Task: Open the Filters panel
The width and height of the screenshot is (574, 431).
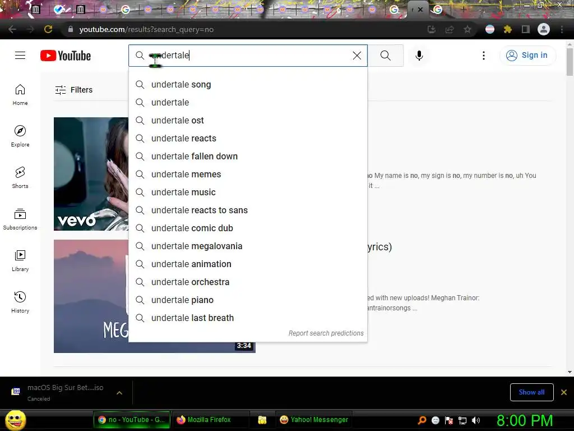Action: [x=73, y=90]
